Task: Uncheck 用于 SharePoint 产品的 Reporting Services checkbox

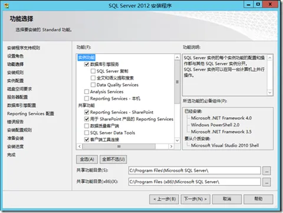Action: [x=87, y=119]
